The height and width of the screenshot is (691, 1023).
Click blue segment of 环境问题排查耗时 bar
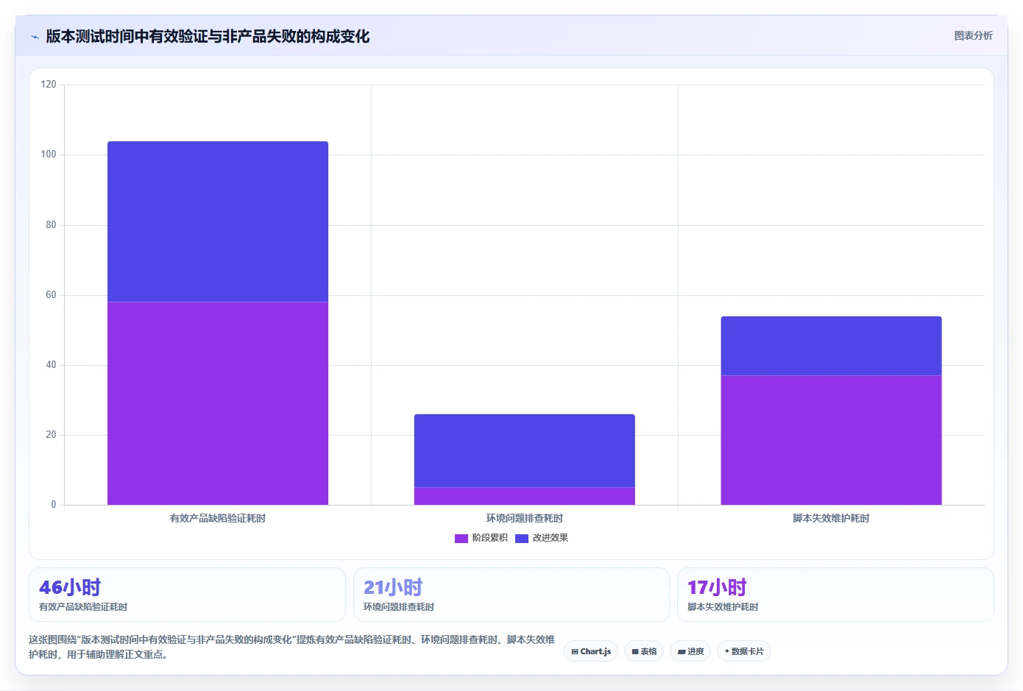pyautogui.click(x=525, y=450)
